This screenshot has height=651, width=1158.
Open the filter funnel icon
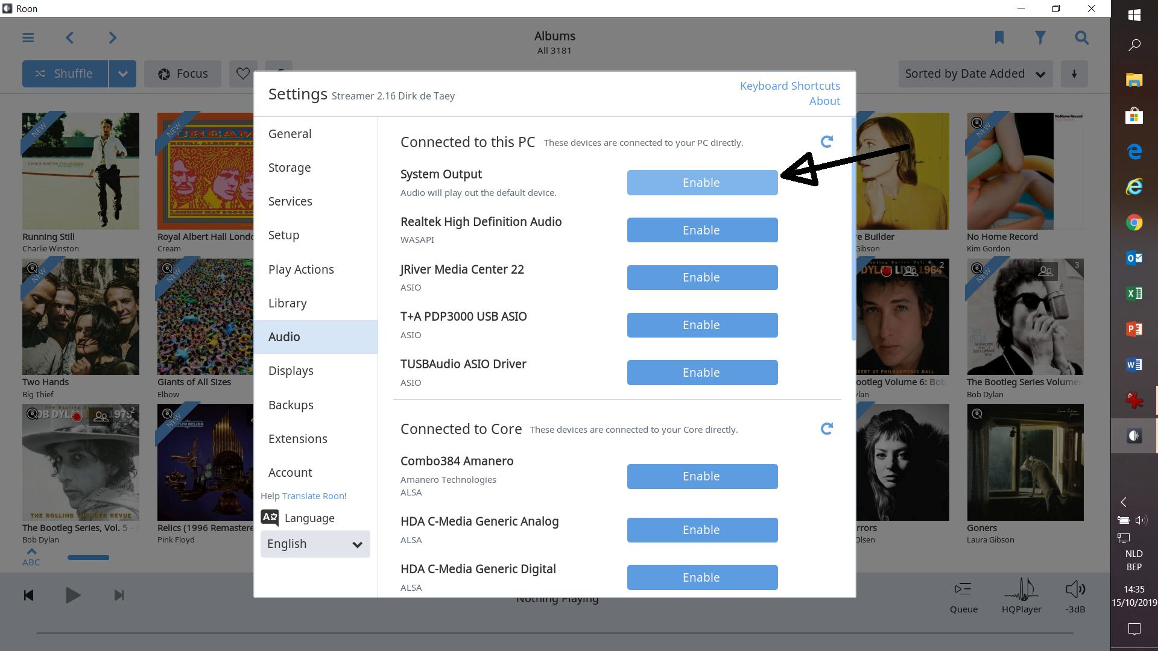(x=1040, y=38)
